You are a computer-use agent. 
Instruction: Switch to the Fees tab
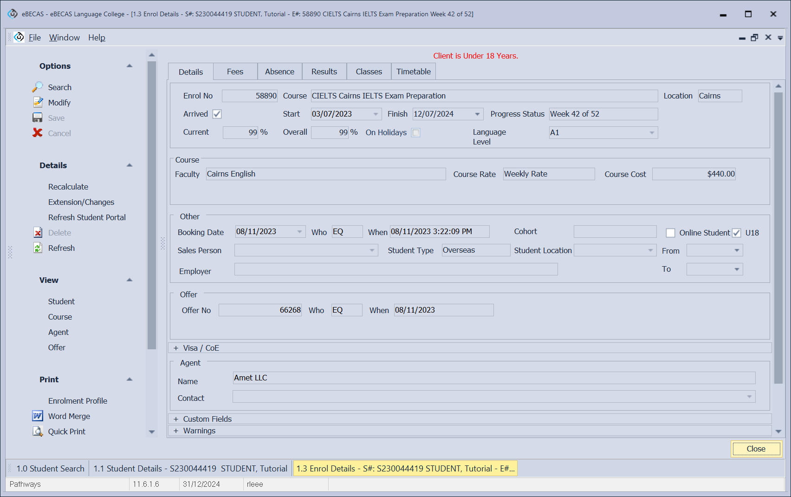click(x=235, y=72)
